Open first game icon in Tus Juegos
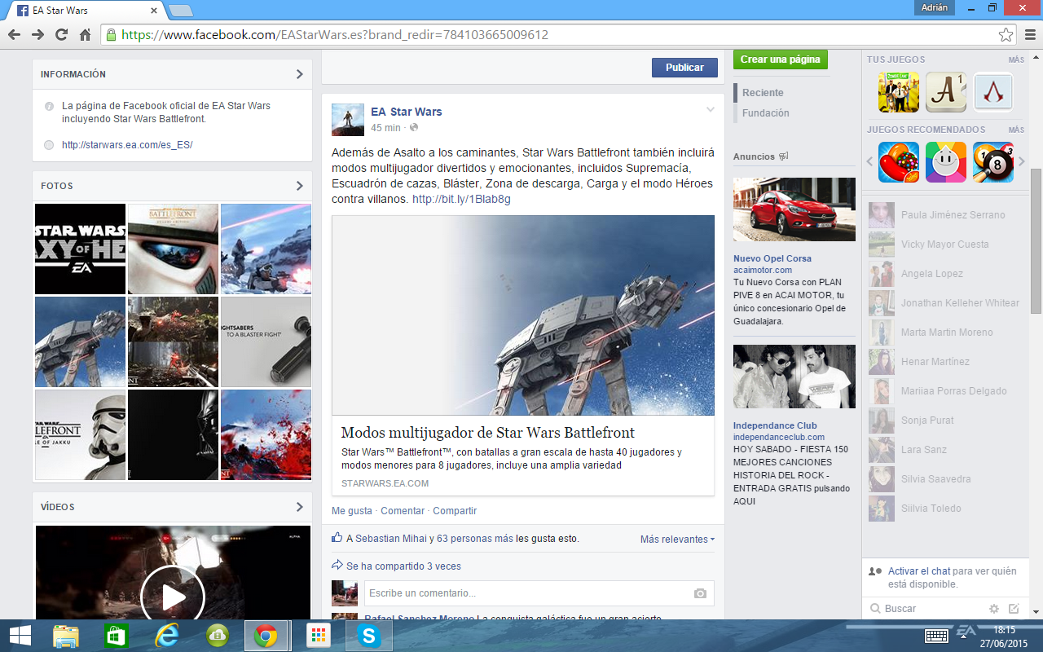Viewport: 1043px width, 652px height. [x=899, y=92]
